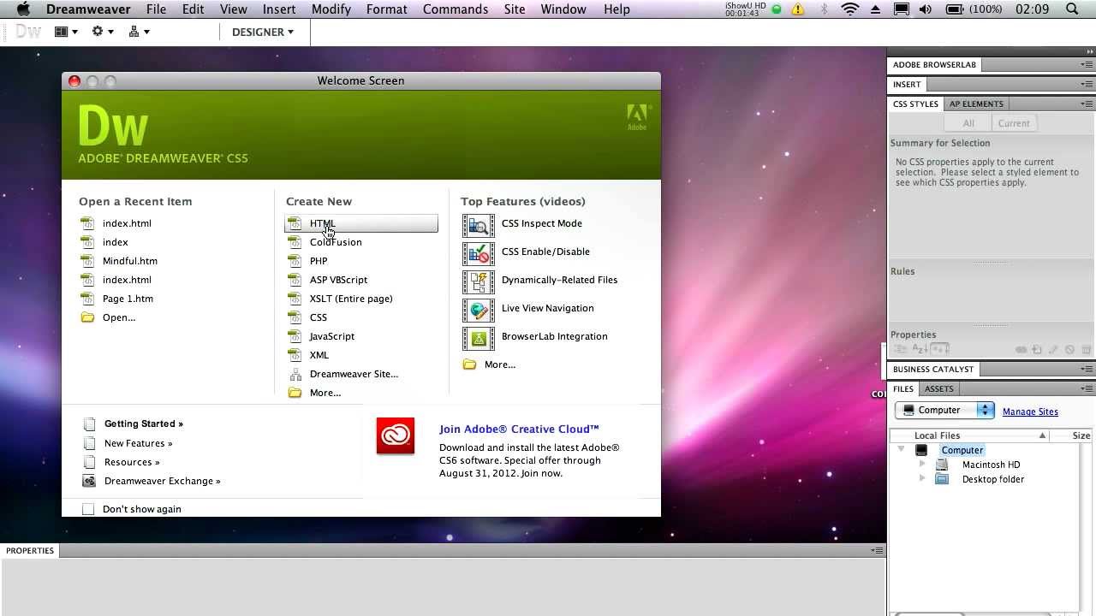Open the Properties panel options menu
1096x616 pixels.
click(877, 550)
